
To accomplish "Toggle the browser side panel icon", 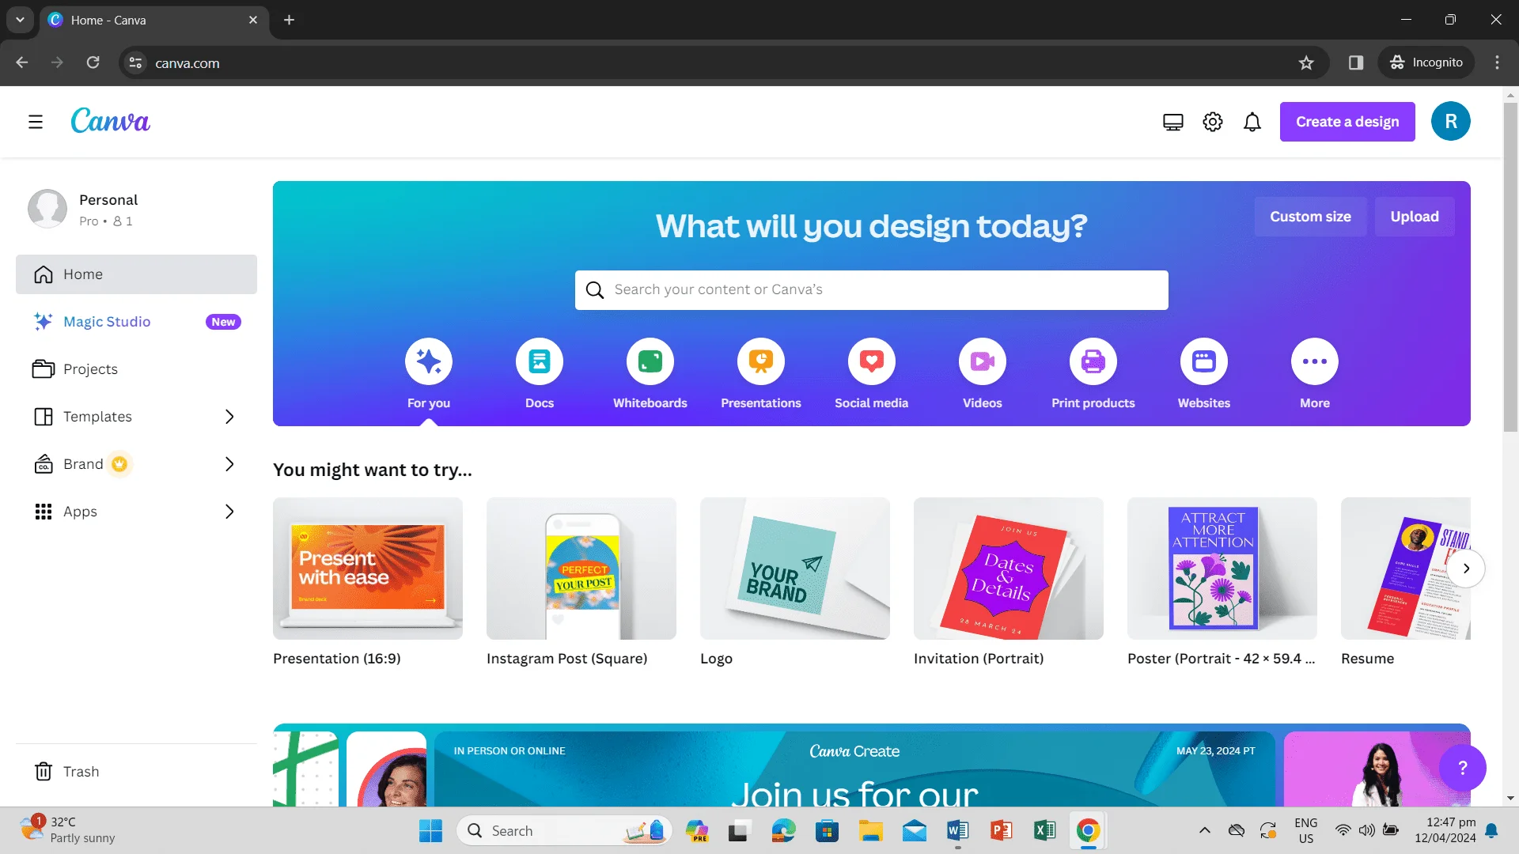I will point(1356,62).
